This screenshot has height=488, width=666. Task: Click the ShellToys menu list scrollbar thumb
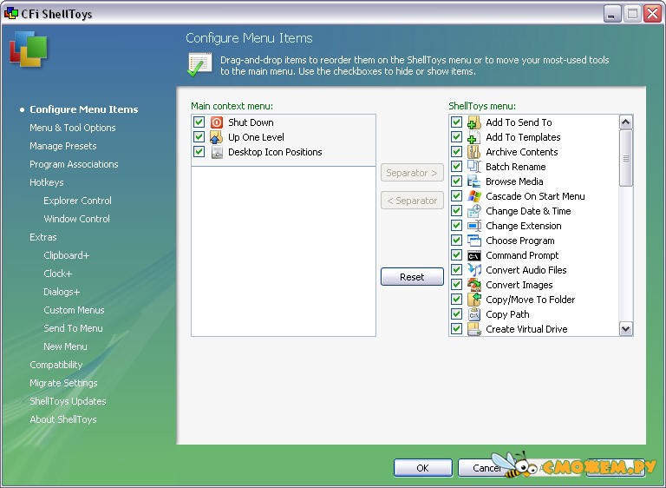pos(626,158)
